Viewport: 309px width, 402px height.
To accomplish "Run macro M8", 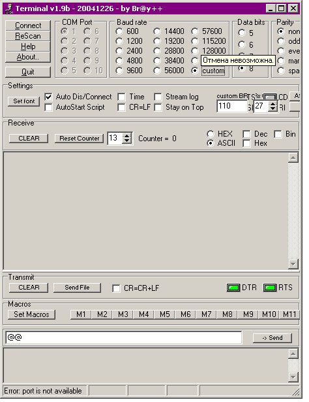I will point(228,314).
